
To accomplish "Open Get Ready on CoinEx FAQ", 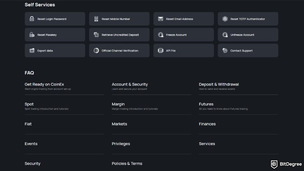I will pos(44,84).
